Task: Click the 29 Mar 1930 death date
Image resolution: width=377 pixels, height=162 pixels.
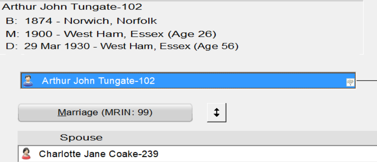Action: 56,46
